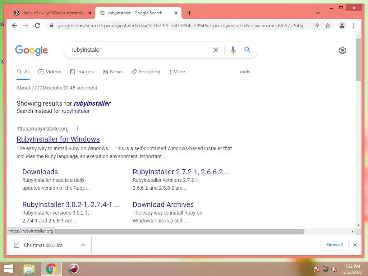The image size is (368, 276).
Task: Click the scroll down arrow
Action: (358, 225)
